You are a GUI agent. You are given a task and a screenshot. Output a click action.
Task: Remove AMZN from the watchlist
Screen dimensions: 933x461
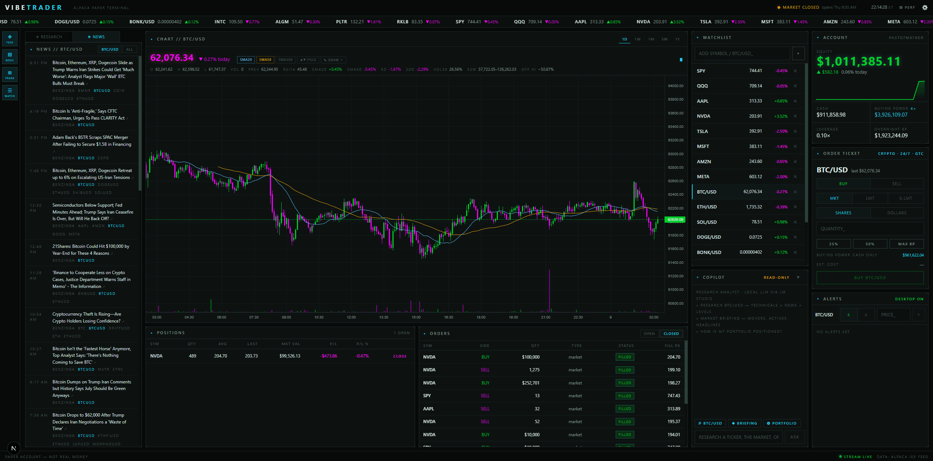coord(795,161)
